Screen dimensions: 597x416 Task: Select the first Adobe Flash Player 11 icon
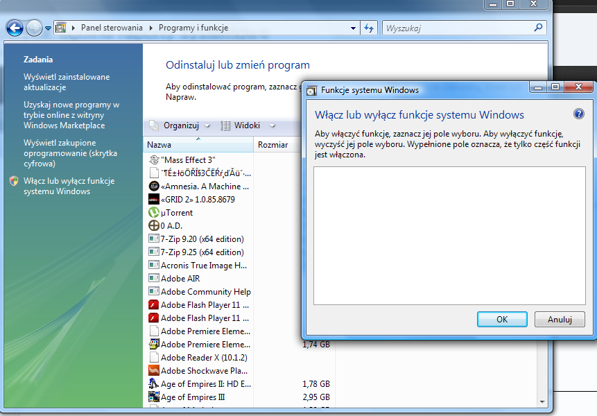[x=154, y=304]
